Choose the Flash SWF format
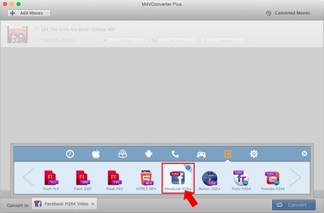Image resolution: width=324 pixels, height=213 pixels. click(83, 180)
